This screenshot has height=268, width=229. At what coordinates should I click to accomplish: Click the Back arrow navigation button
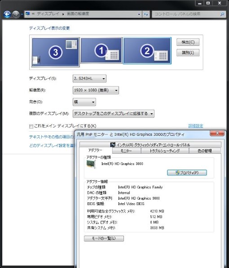(7, 14)
